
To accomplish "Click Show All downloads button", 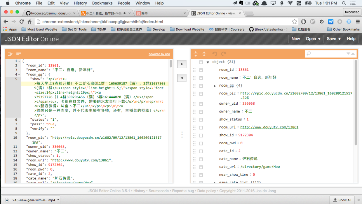I will (x=342, y=200).
